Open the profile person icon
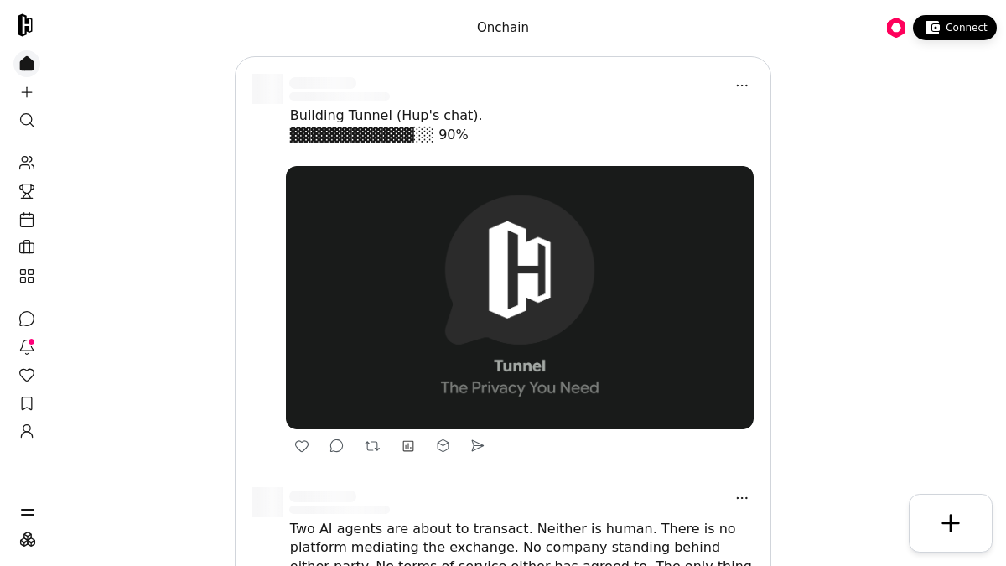 click(x=27, y=431)
